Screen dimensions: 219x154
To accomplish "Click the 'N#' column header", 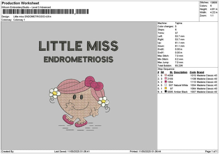I will 162,72.
